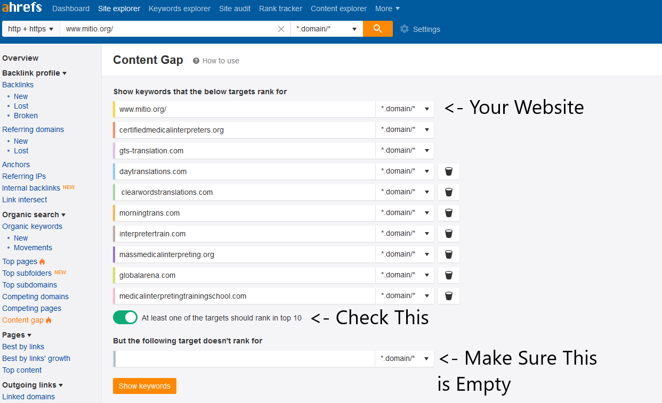
Task: Open Settings gear icon
Action: (405, 29)
